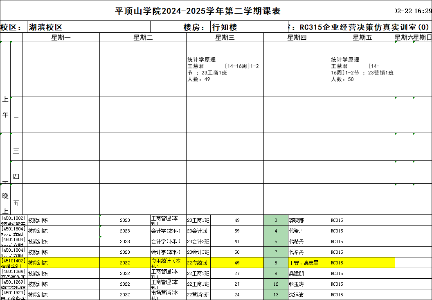Click the 星期日 column header
The image size is (432, 300).
tap(422, 37)
